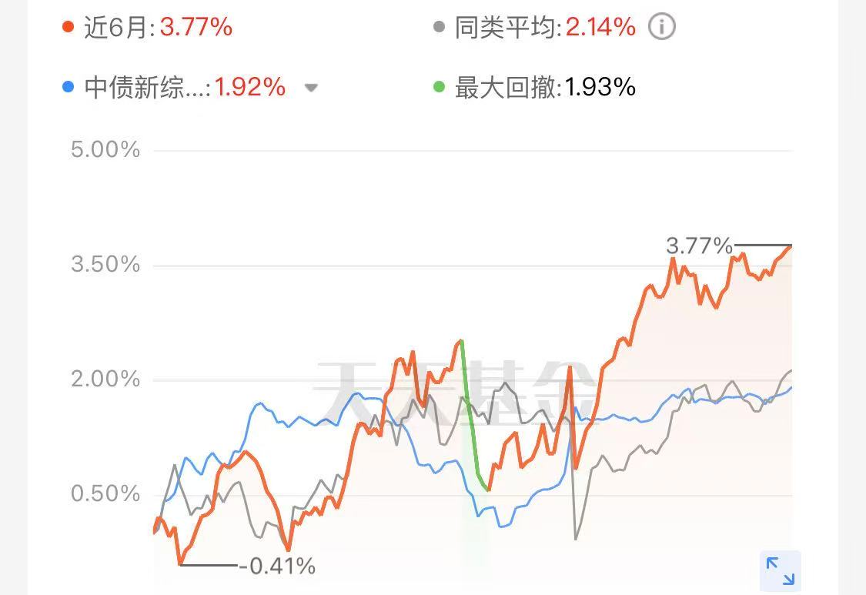The width and height of the screenshot is (866, 595).
Task: Toggle the 最大回撤 1.93% indicator label
Action: [545, 87]
